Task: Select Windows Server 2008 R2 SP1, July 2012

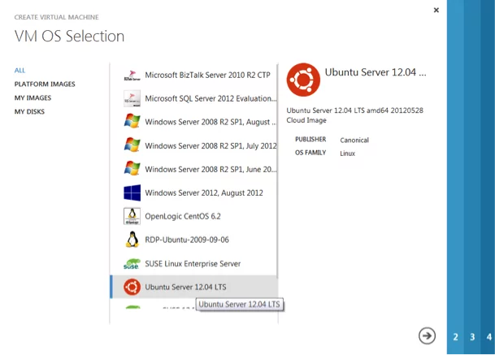Action: tap(193, 145)
